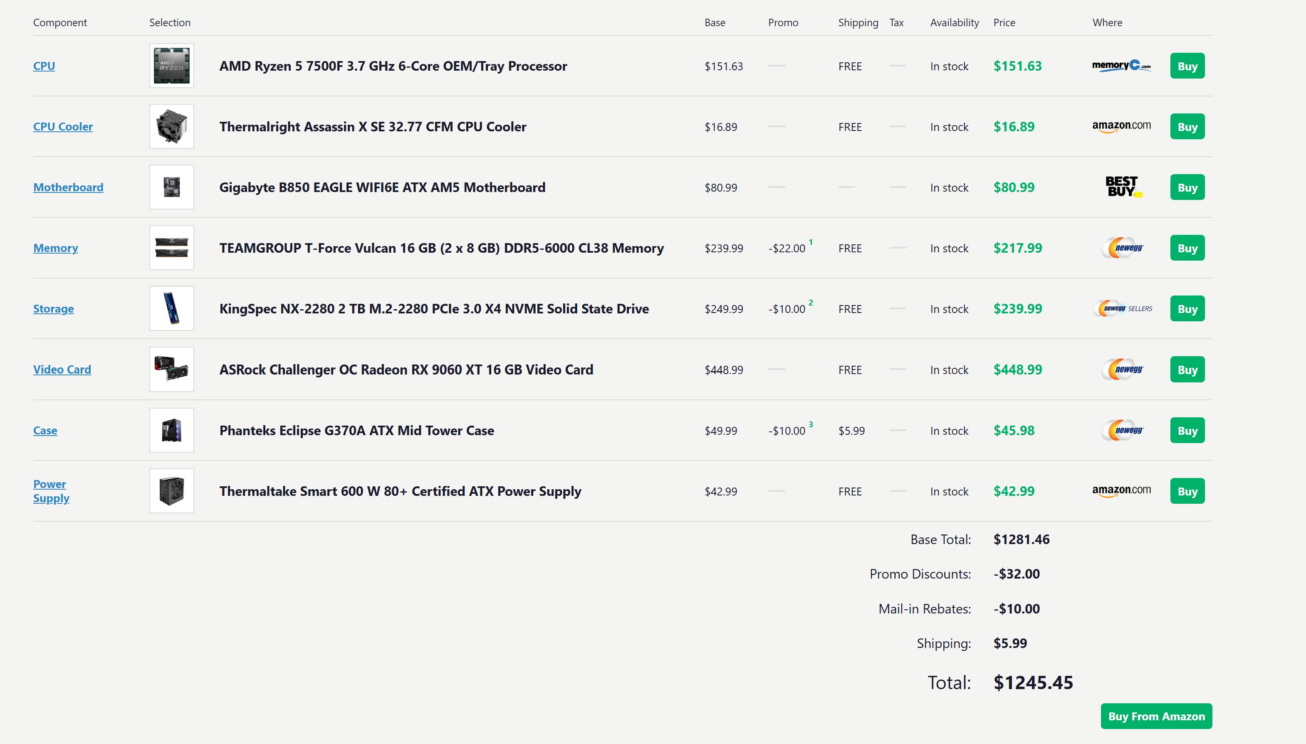The height and width of the screenshot is (744, 1306).
Task: Open the Storage component link
Action: click(x=53, y=309)
